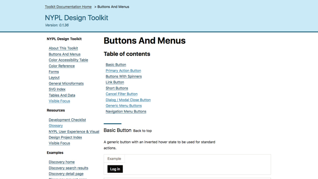
Task: Click the Version: 0.1.36 text
Action: 57,25
